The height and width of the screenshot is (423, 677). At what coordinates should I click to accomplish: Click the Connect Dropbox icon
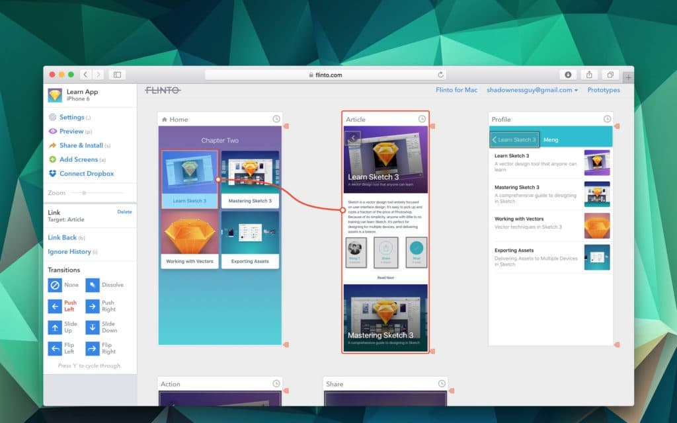52,173
